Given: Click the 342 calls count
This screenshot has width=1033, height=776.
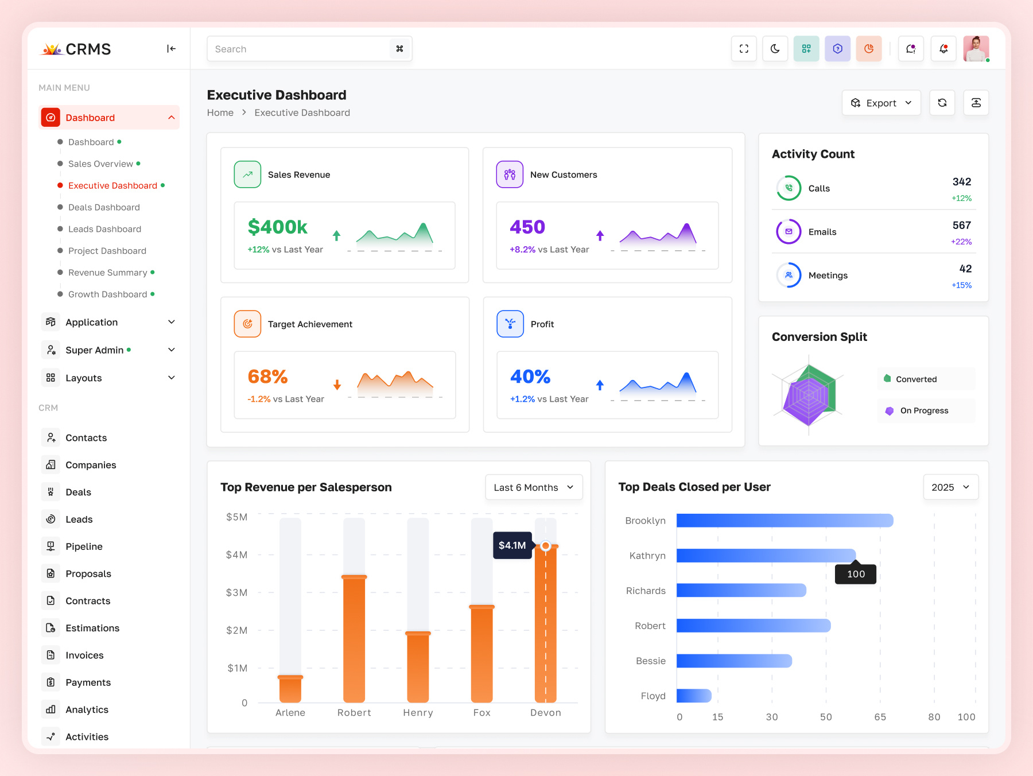Looking at the screenshot, I should pos(961,181).
